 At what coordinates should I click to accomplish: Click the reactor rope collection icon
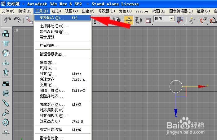coord(6,63)
